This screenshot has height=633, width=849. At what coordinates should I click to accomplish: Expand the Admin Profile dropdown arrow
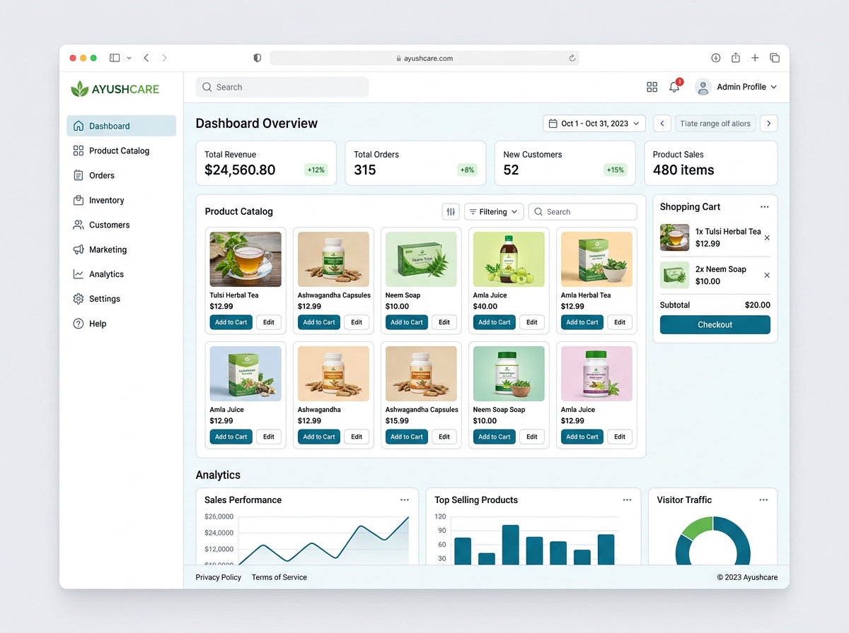click(773, 87)
